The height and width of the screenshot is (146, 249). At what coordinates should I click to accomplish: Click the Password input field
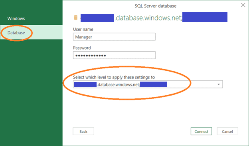(x=114, y=55)
